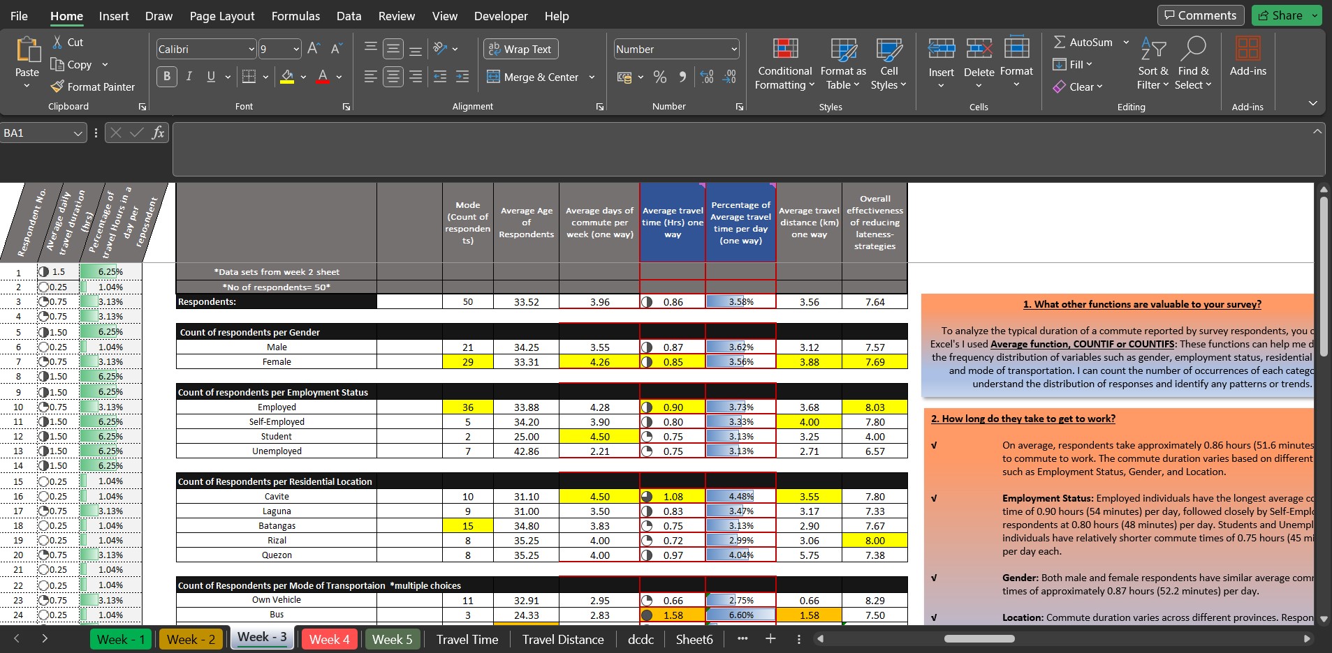This screenshot has height=653, width=1332.
Task: Click the horizontal scrollbar thumb
Action: tap(979, 638)
